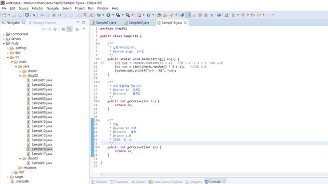
Task: Switch to the Sample01.java editor tab
Action: point(104,22)
